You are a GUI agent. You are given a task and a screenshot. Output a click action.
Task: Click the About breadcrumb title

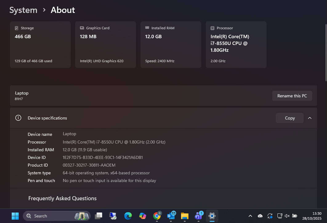pos(63,10)
